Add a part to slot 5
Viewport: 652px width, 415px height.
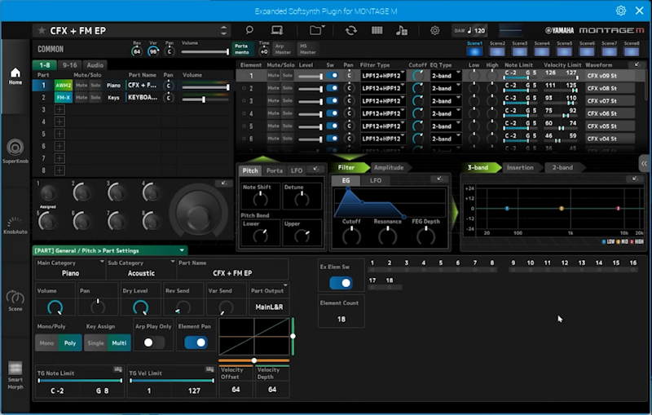[59, 134]
